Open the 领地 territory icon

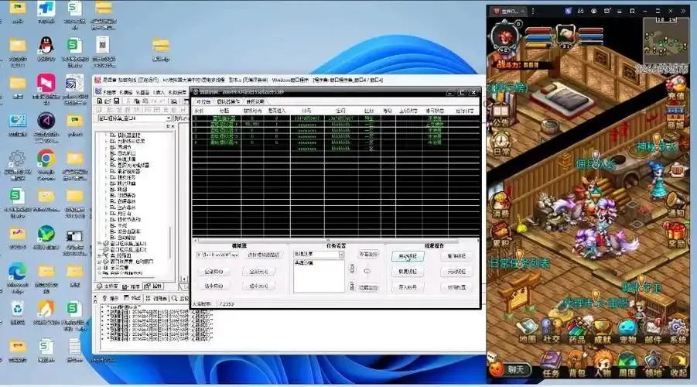pyautogui.click(x=653, y=364)
